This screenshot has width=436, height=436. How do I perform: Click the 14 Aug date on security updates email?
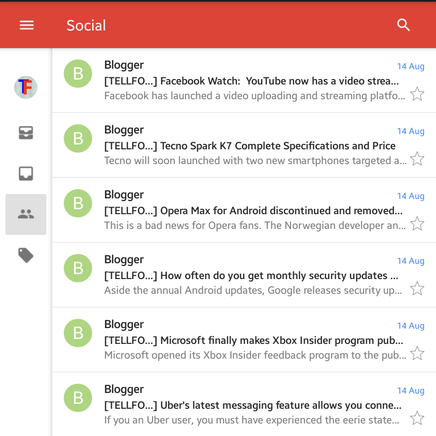click(410, 261)
